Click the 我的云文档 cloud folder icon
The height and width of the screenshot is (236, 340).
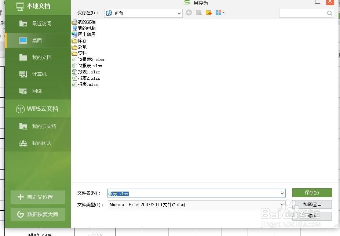click(23, 127)
